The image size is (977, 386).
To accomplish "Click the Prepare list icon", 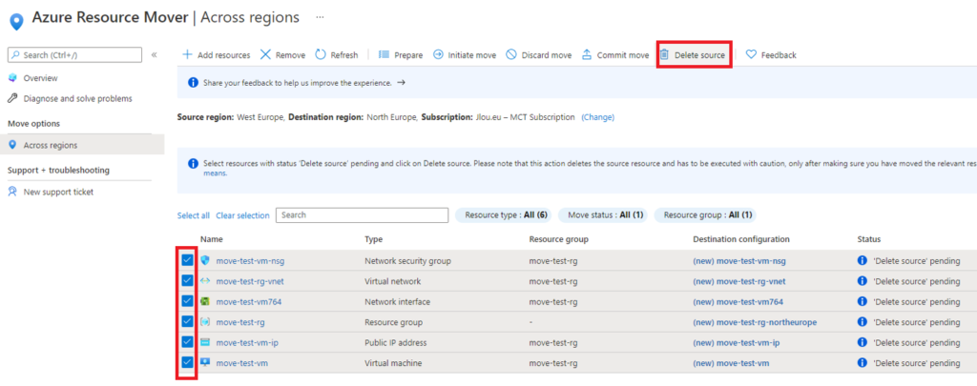I will [x=384, y=54].
